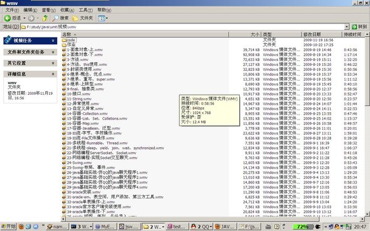Switch to the 'JAV...' taskbar button
370x231 pixels.
click(226, 227)
